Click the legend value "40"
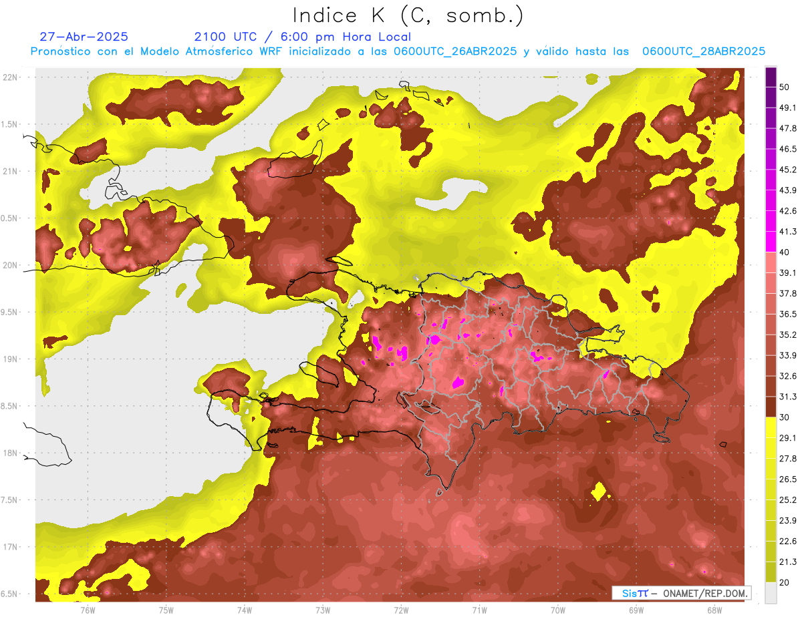The image size is (802, 619). click(x=785, y=252)
